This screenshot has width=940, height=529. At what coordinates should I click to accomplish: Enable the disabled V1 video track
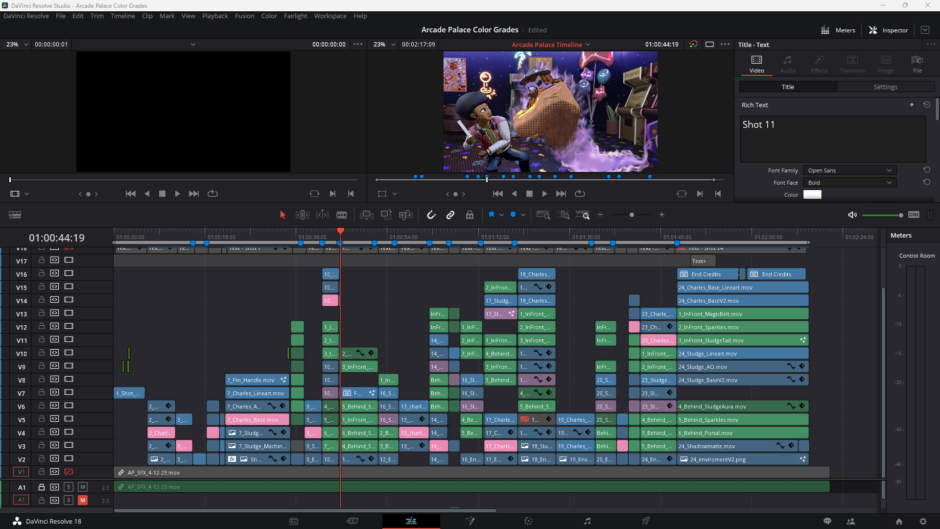point(69,472)
